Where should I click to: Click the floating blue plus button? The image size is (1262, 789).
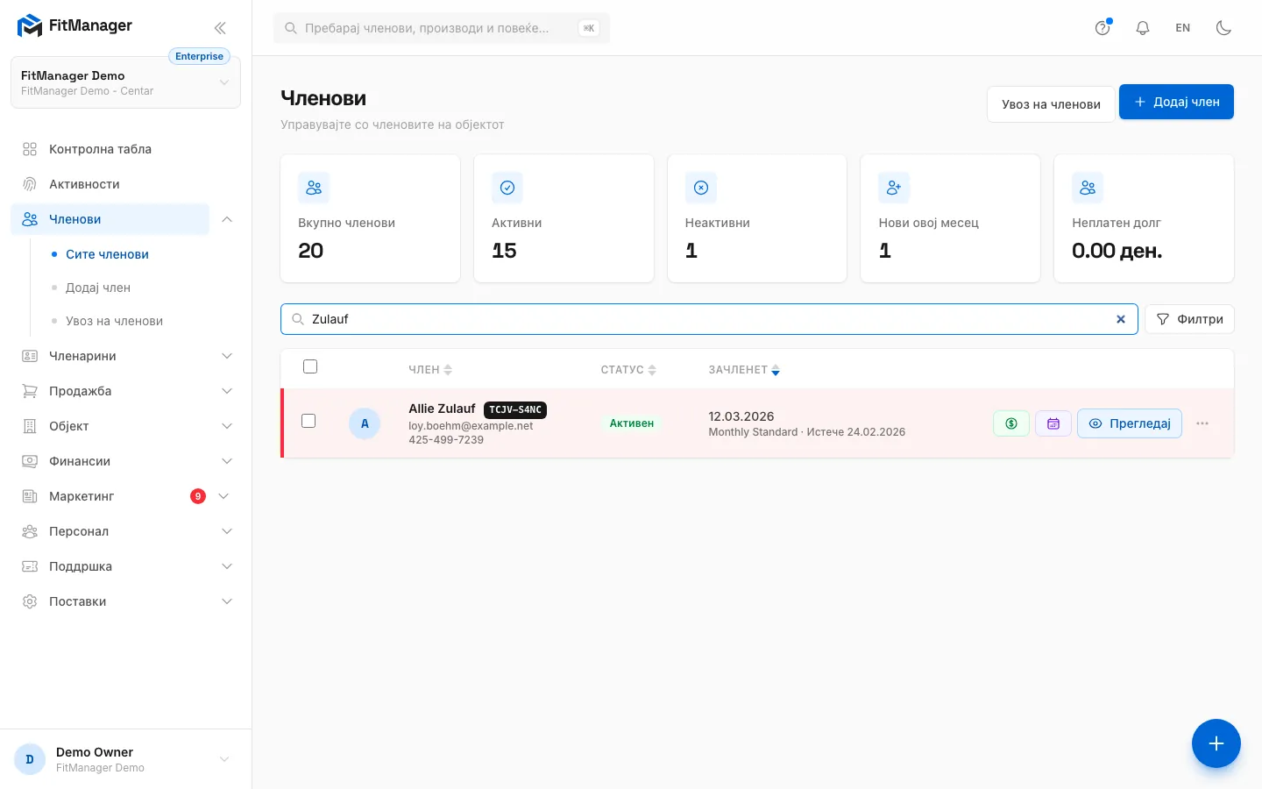tap(1216, 743)
